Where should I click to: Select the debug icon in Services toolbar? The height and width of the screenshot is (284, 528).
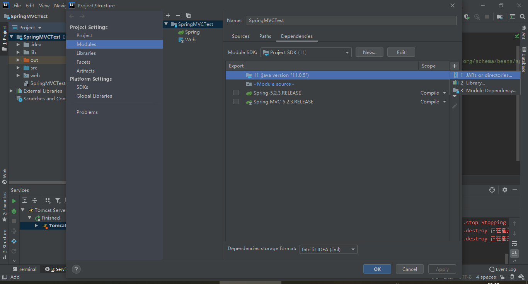click(13, 211)
